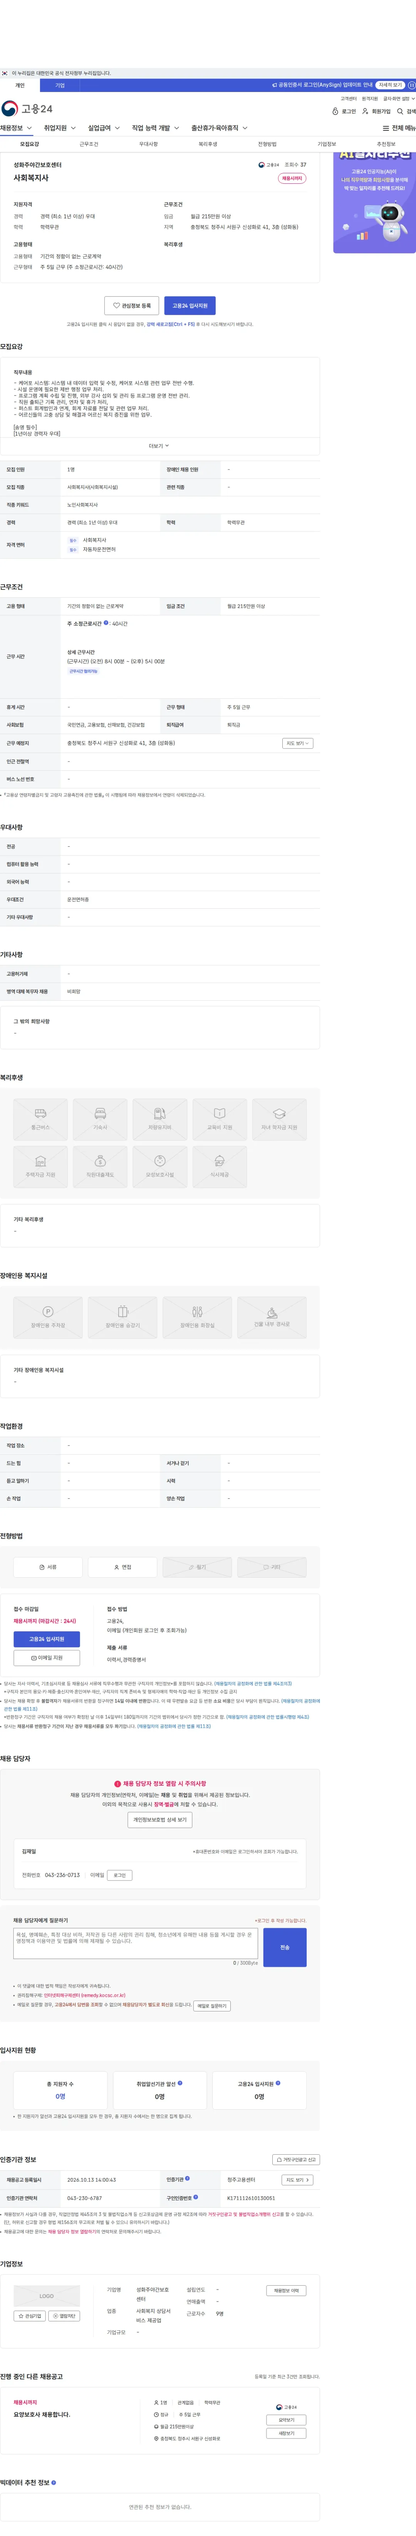Switch to the 근무조건 tab
This screenshot has height=2536, width=416.
click(89, 144)
